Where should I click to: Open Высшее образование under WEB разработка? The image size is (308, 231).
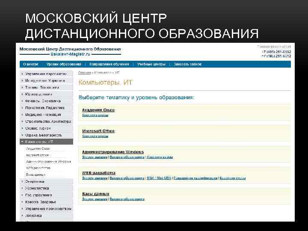coord(127,178)
